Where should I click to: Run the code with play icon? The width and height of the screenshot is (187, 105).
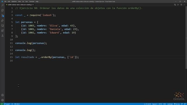point(178,5)
